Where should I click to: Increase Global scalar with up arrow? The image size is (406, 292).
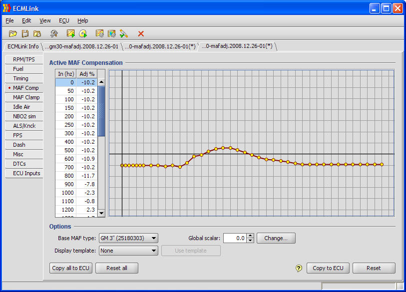[x=251, y=236]
